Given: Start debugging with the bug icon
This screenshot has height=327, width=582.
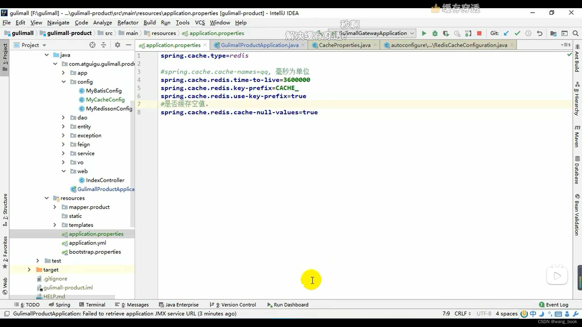Looking at the screenshot, I should pyautogui.click(x=435, y=33).
